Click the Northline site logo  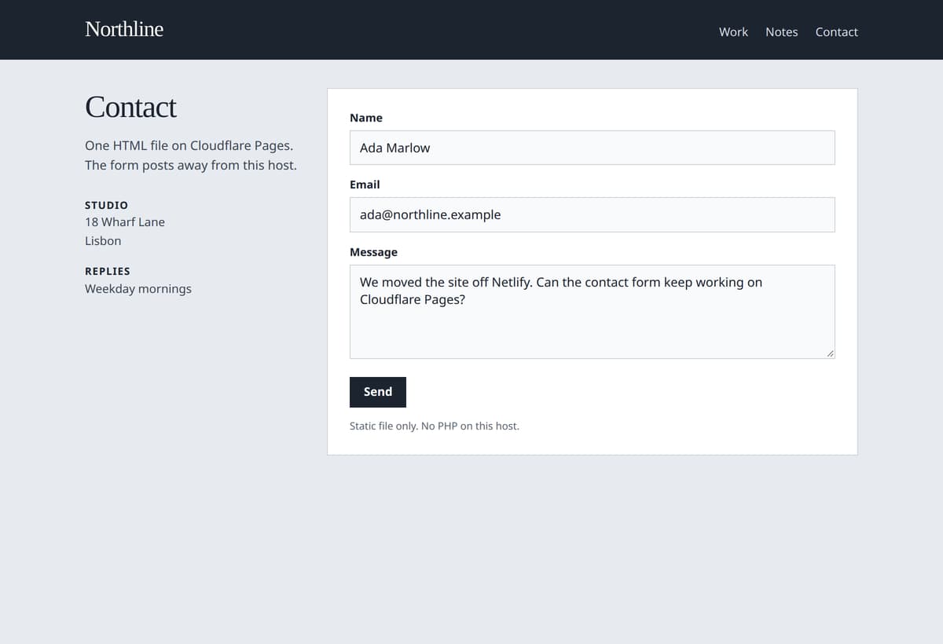click(x=124, y=29)
